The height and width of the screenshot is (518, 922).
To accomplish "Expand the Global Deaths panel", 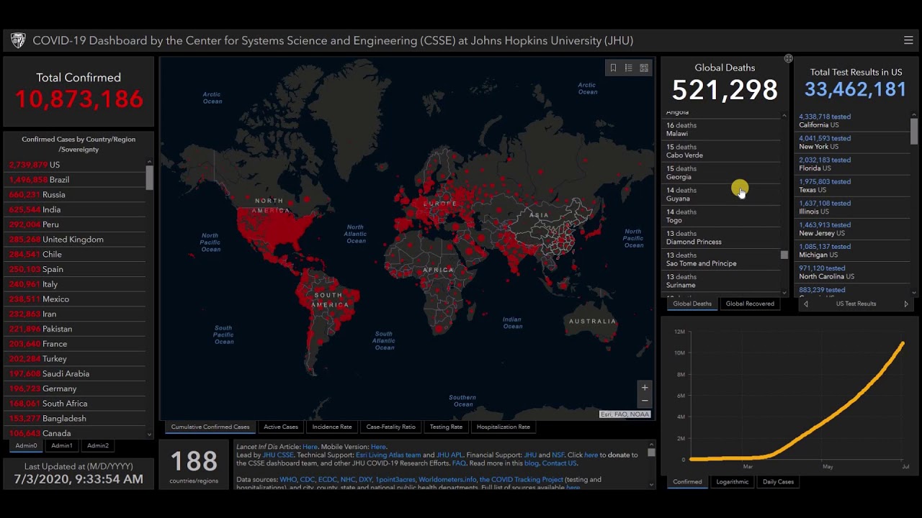I will (788, 58).
